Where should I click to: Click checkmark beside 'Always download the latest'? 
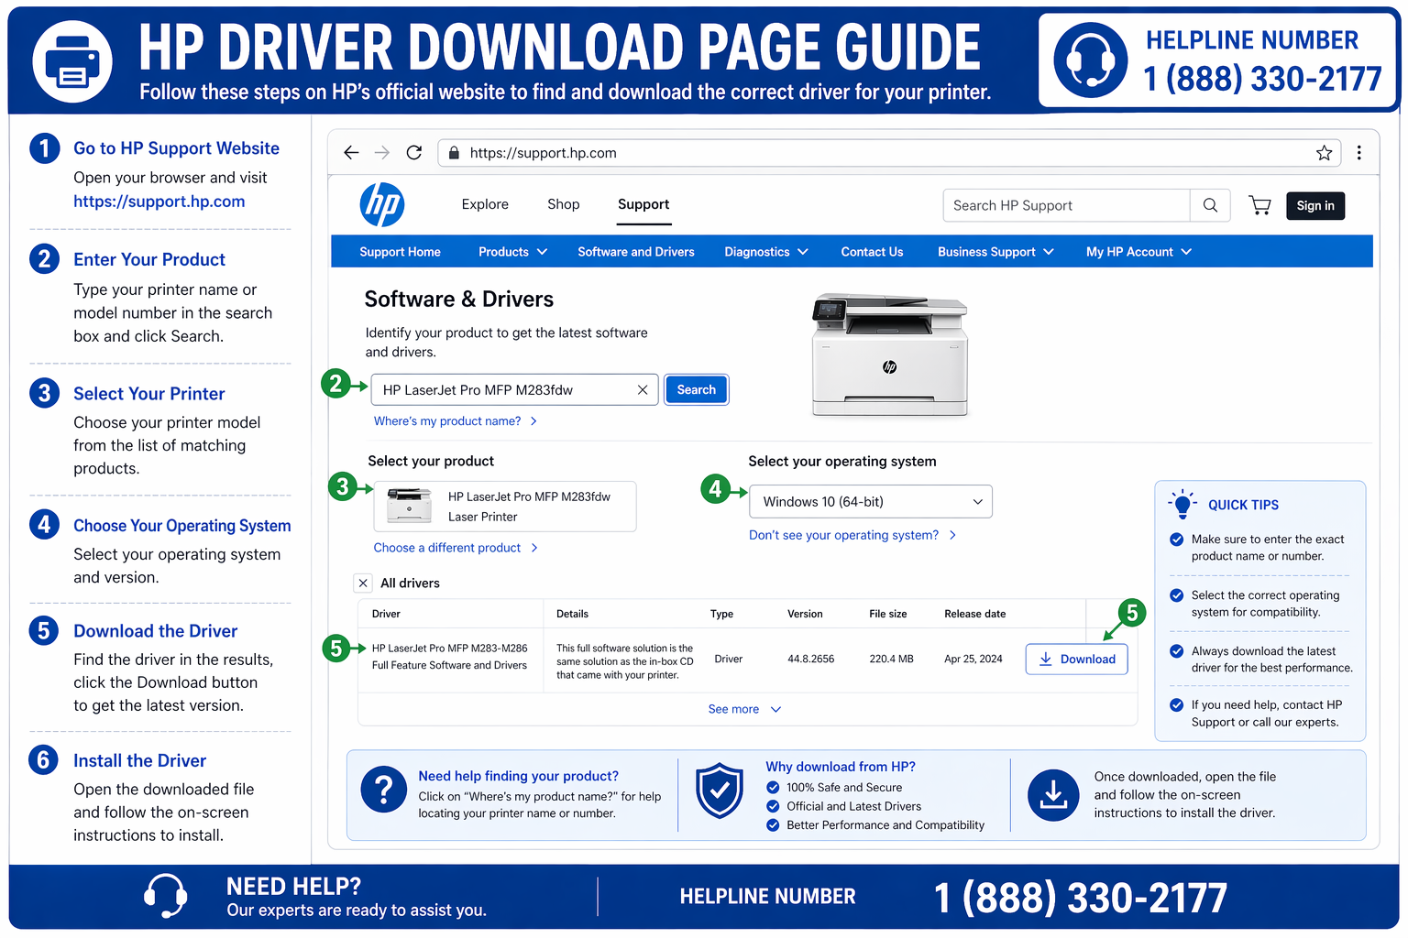(1177, 651)
